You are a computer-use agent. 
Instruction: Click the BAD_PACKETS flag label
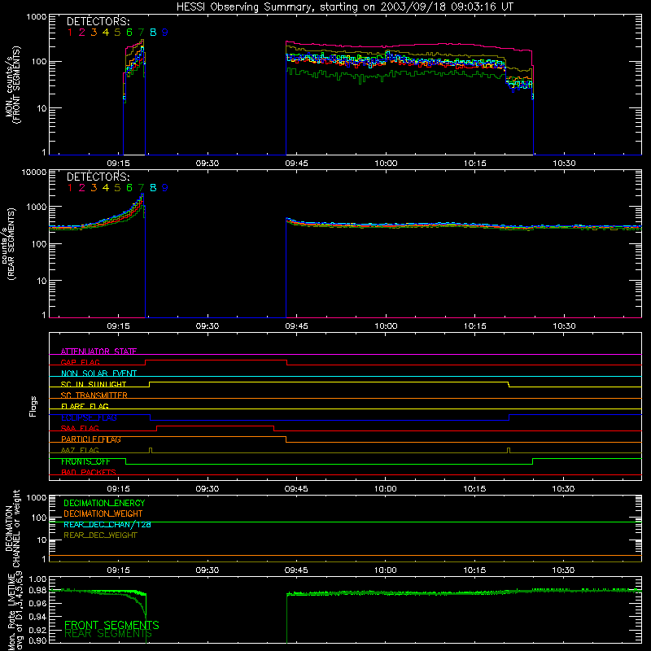pyautogui.click(x=89, y=473)
